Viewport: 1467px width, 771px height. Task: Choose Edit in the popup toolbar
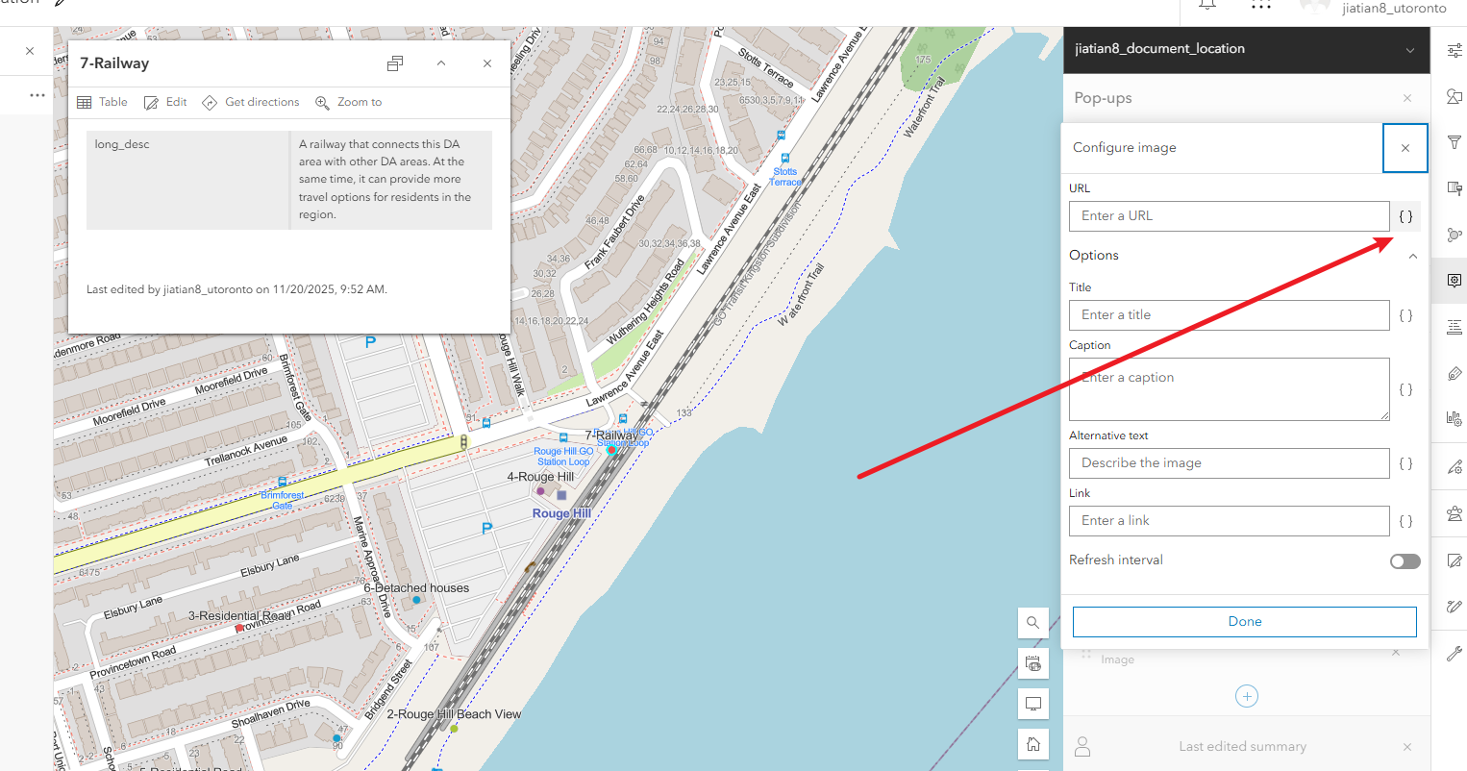coord(165,102)
